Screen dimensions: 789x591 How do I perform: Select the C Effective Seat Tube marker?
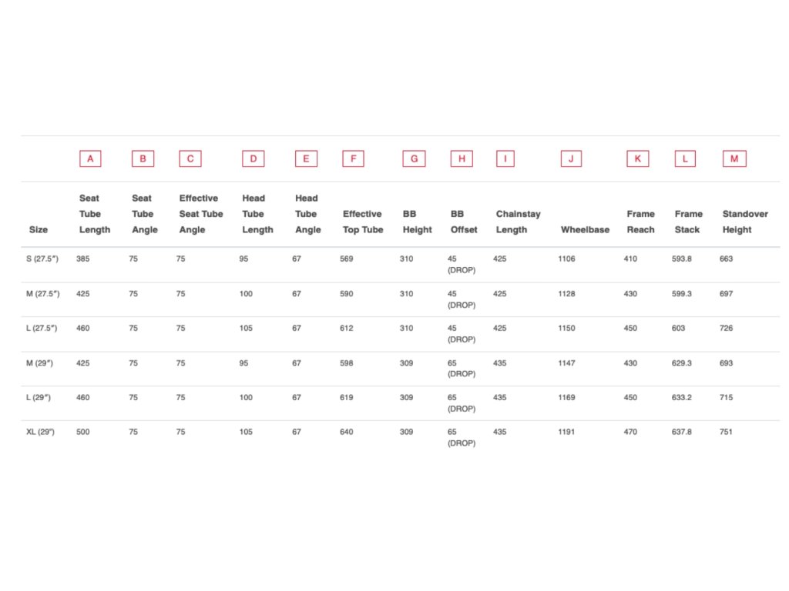190,159
